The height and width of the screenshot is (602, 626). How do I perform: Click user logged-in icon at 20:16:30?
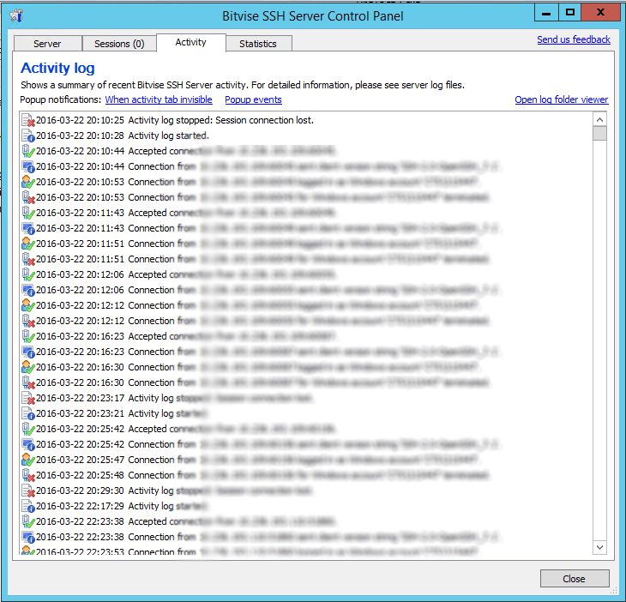[28, 367]
